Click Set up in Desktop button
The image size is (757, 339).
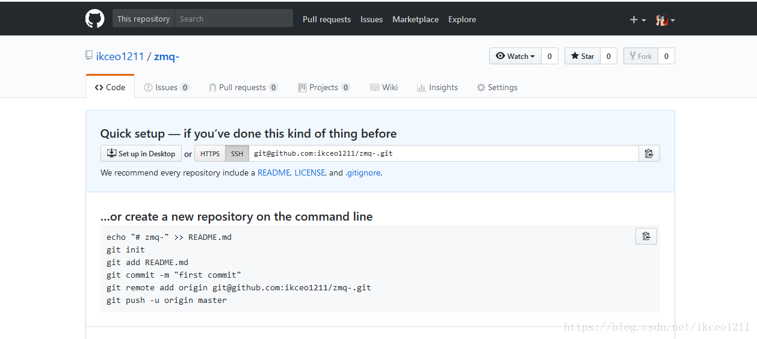pyautogui.click(x=141, y=153)
